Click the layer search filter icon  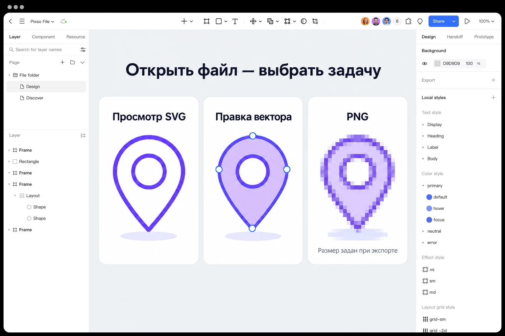(83, 50)
